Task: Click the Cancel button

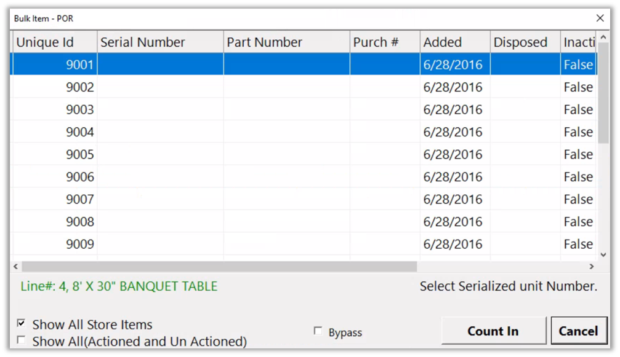Action: point(578,331)
